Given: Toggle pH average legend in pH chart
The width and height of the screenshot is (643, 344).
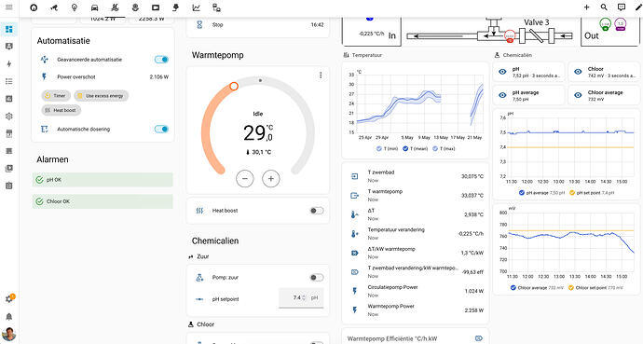Looking at the screenshot, I should (x=541, y=193).
